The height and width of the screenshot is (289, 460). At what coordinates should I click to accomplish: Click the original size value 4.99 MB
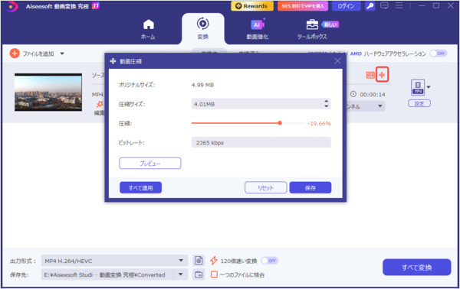(202, 85)
